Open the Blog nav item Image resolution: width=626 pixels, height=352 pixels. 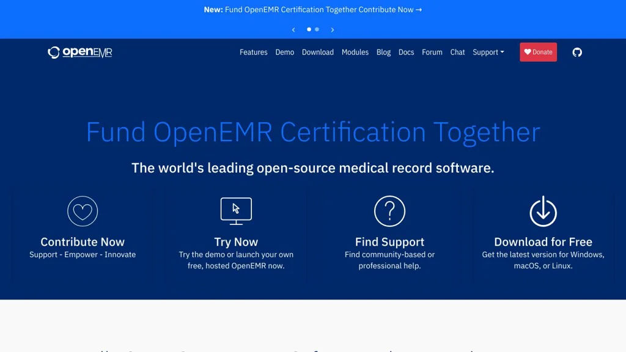384,53
